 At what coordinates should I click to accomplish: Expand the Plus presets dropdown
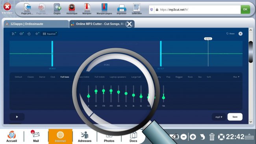[x=236, y=77]
